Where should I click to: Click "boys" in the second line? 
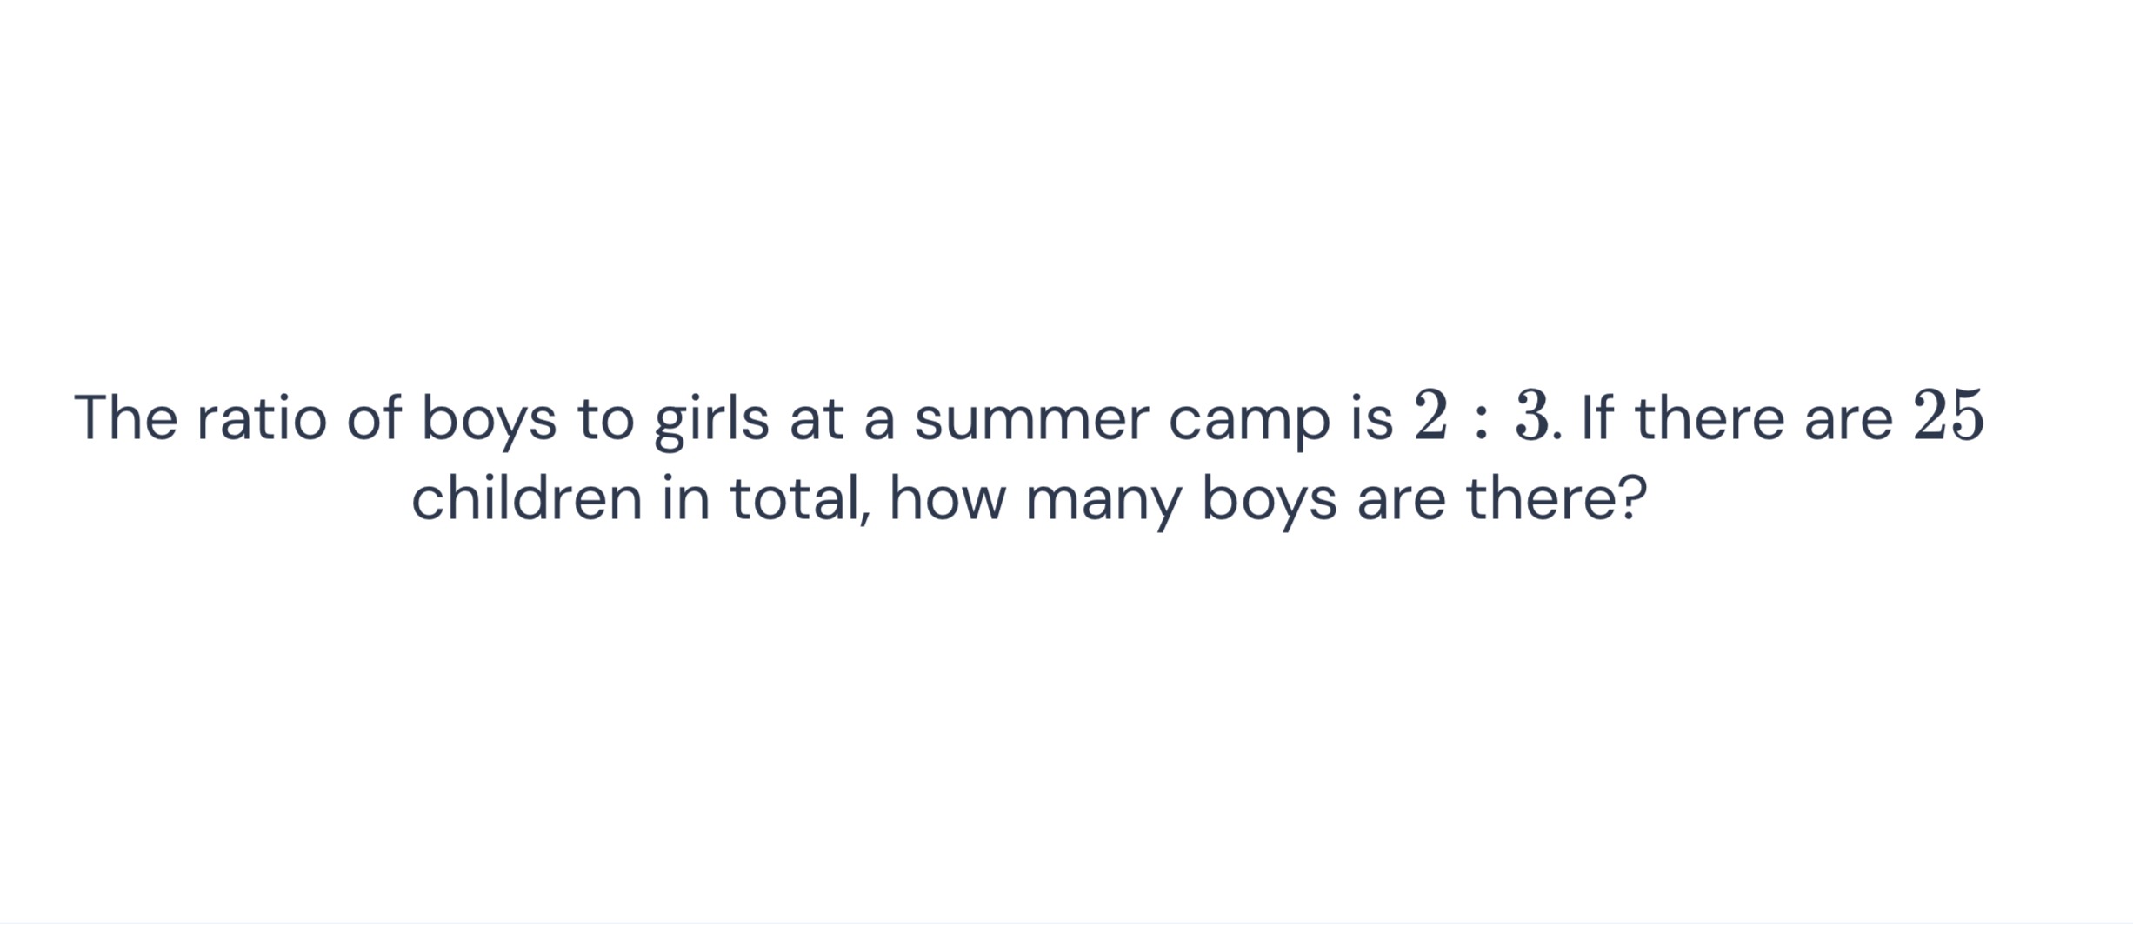click(x=1269, y=501)
